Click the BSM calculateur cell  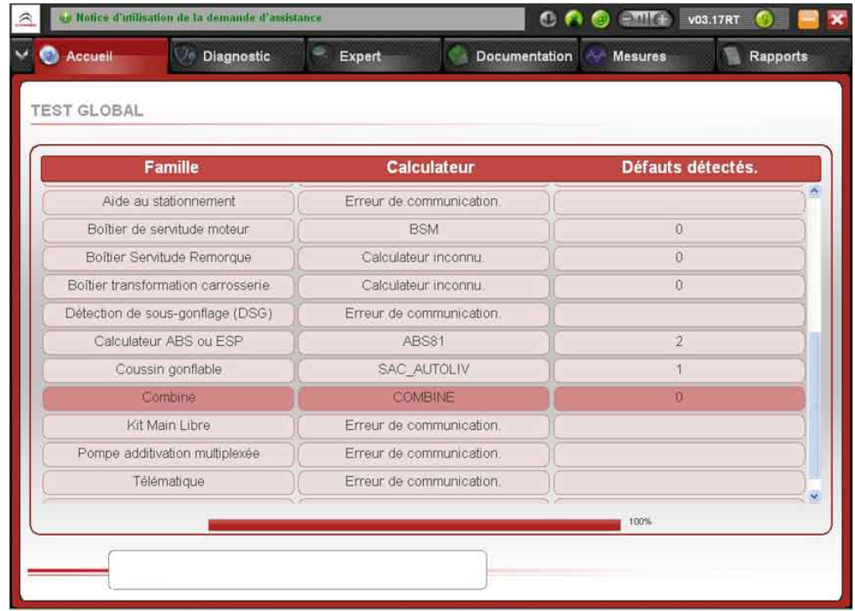pos(424,229)
